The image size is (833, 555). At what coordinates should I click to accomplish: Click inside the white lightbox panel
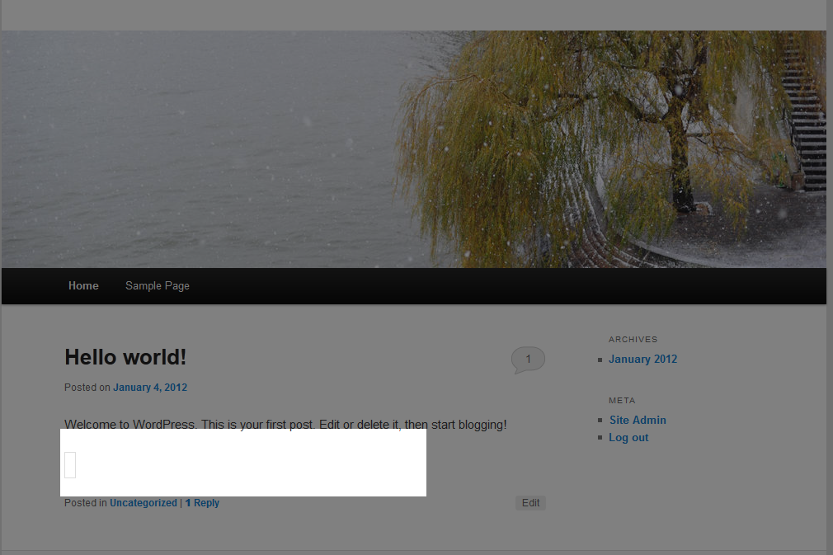pyautogui.click(x=247, y=463)
